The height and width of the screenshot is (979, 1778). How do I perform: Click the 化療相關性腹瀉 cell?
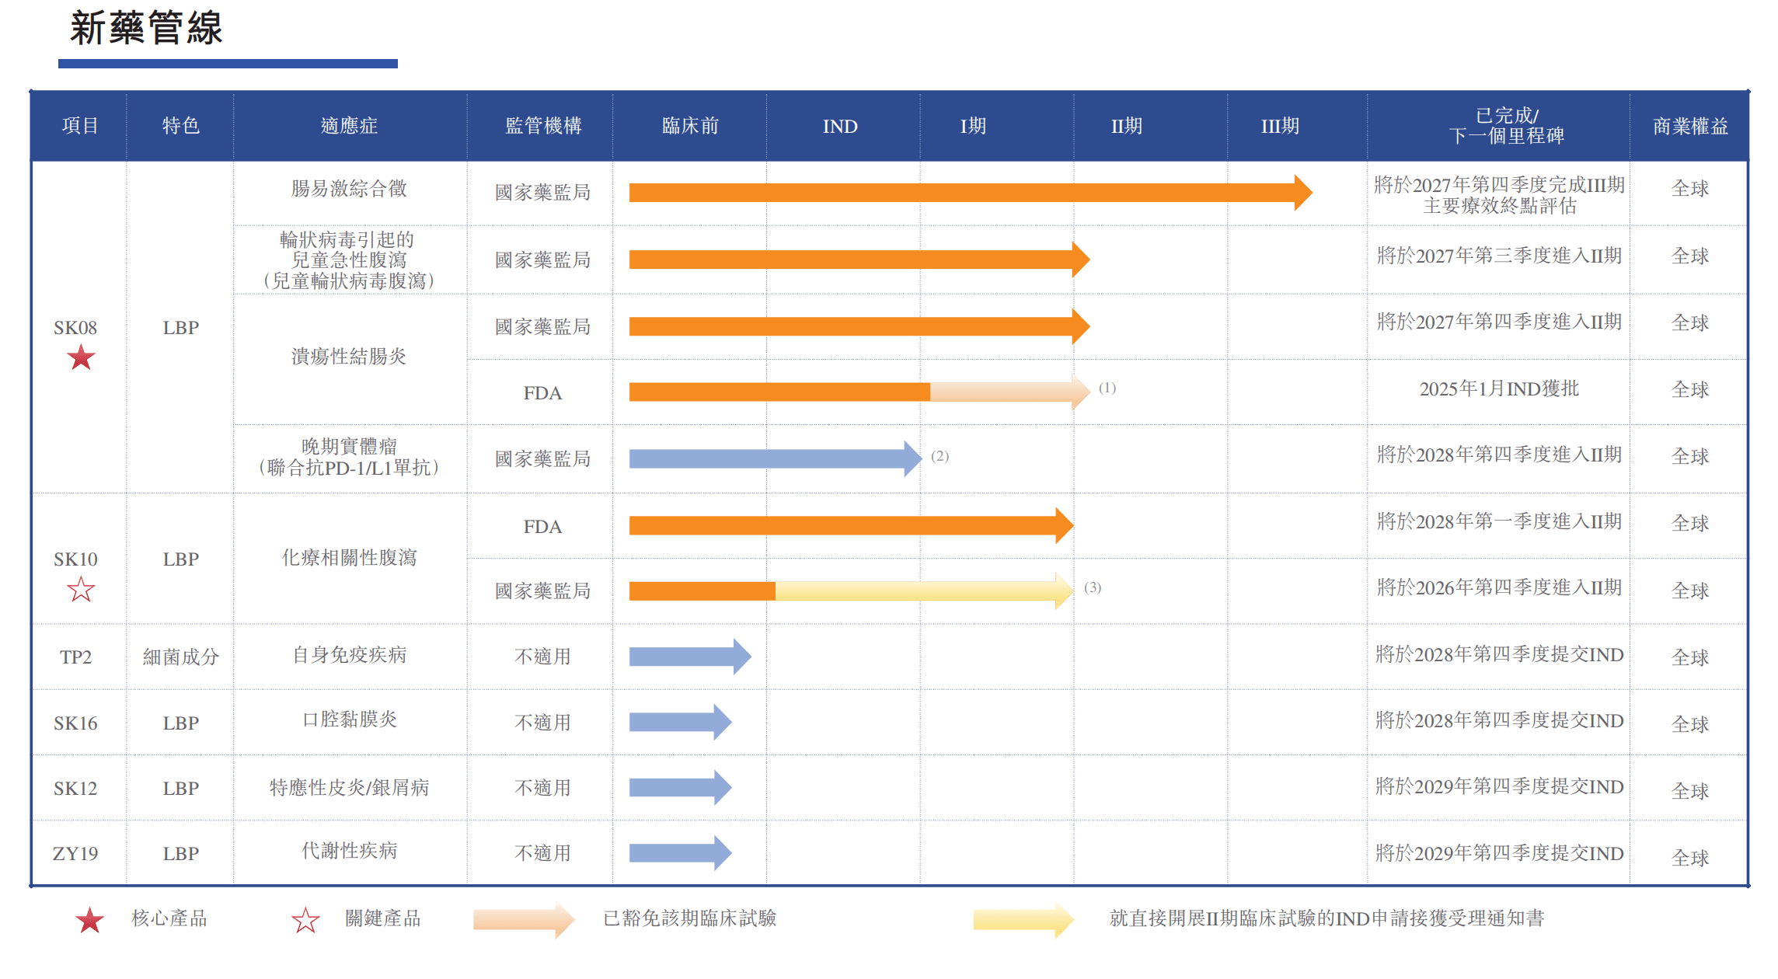click(x=349, y=557)
